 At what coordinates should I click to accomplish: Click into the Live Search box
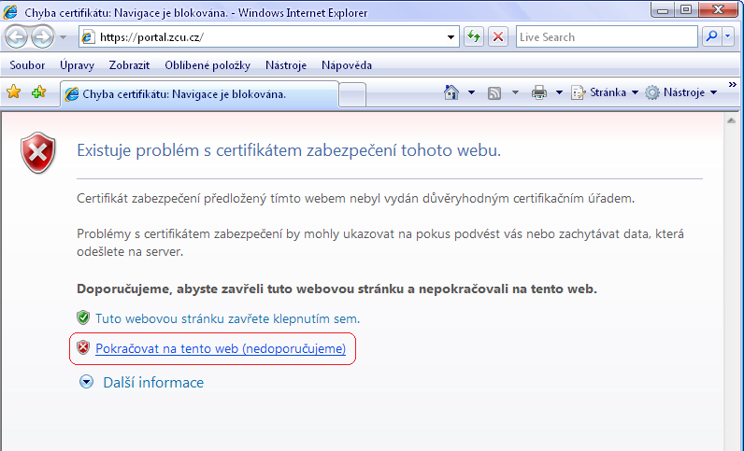click(x=607, y=37)
